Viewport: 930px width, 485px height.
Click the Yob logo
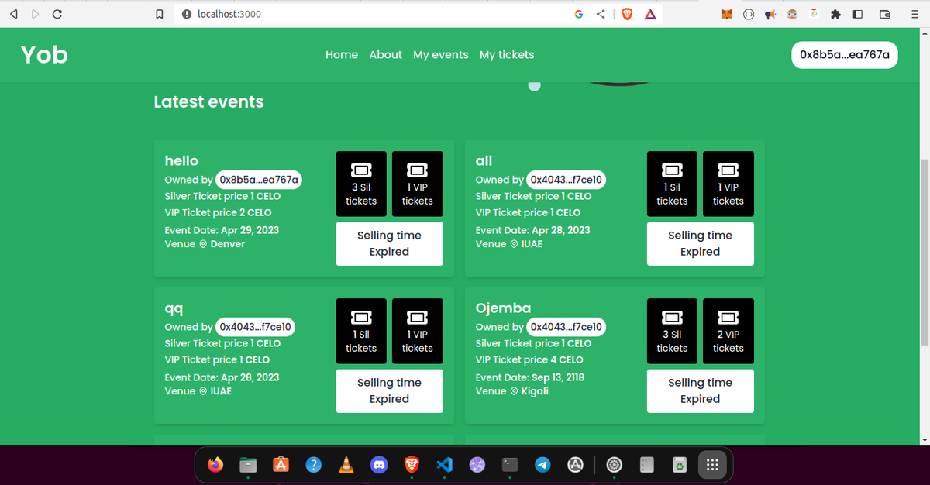coord(44,55)
